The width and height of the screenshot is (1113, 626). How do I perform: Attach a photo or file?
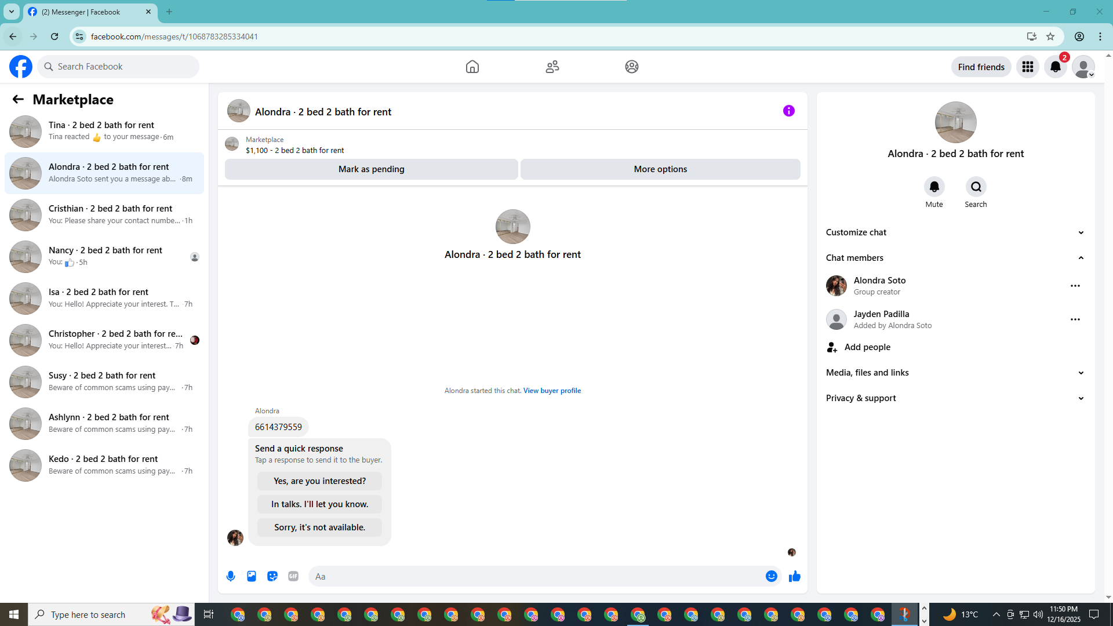coord(252,576)
